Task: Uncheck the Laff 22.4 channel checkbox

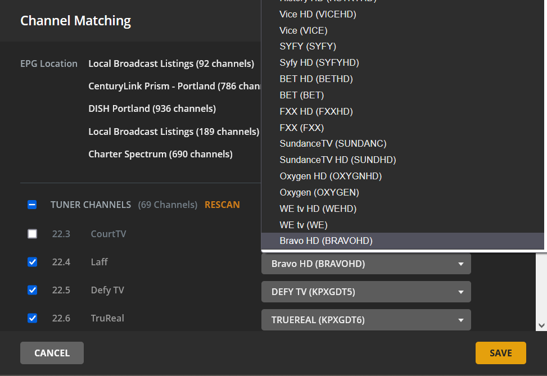Action: (33, 262)
